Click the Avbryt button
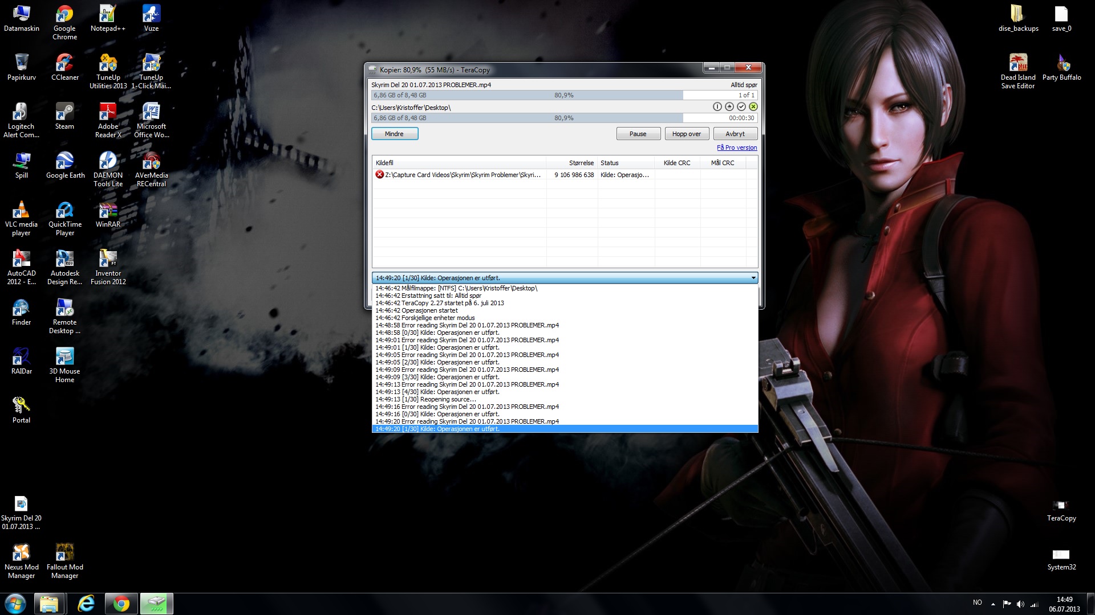1095x615 pixels. (735, 134)
